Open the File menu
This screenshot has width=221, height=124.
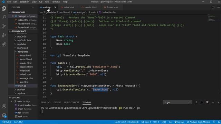click(x=9, y=2)
